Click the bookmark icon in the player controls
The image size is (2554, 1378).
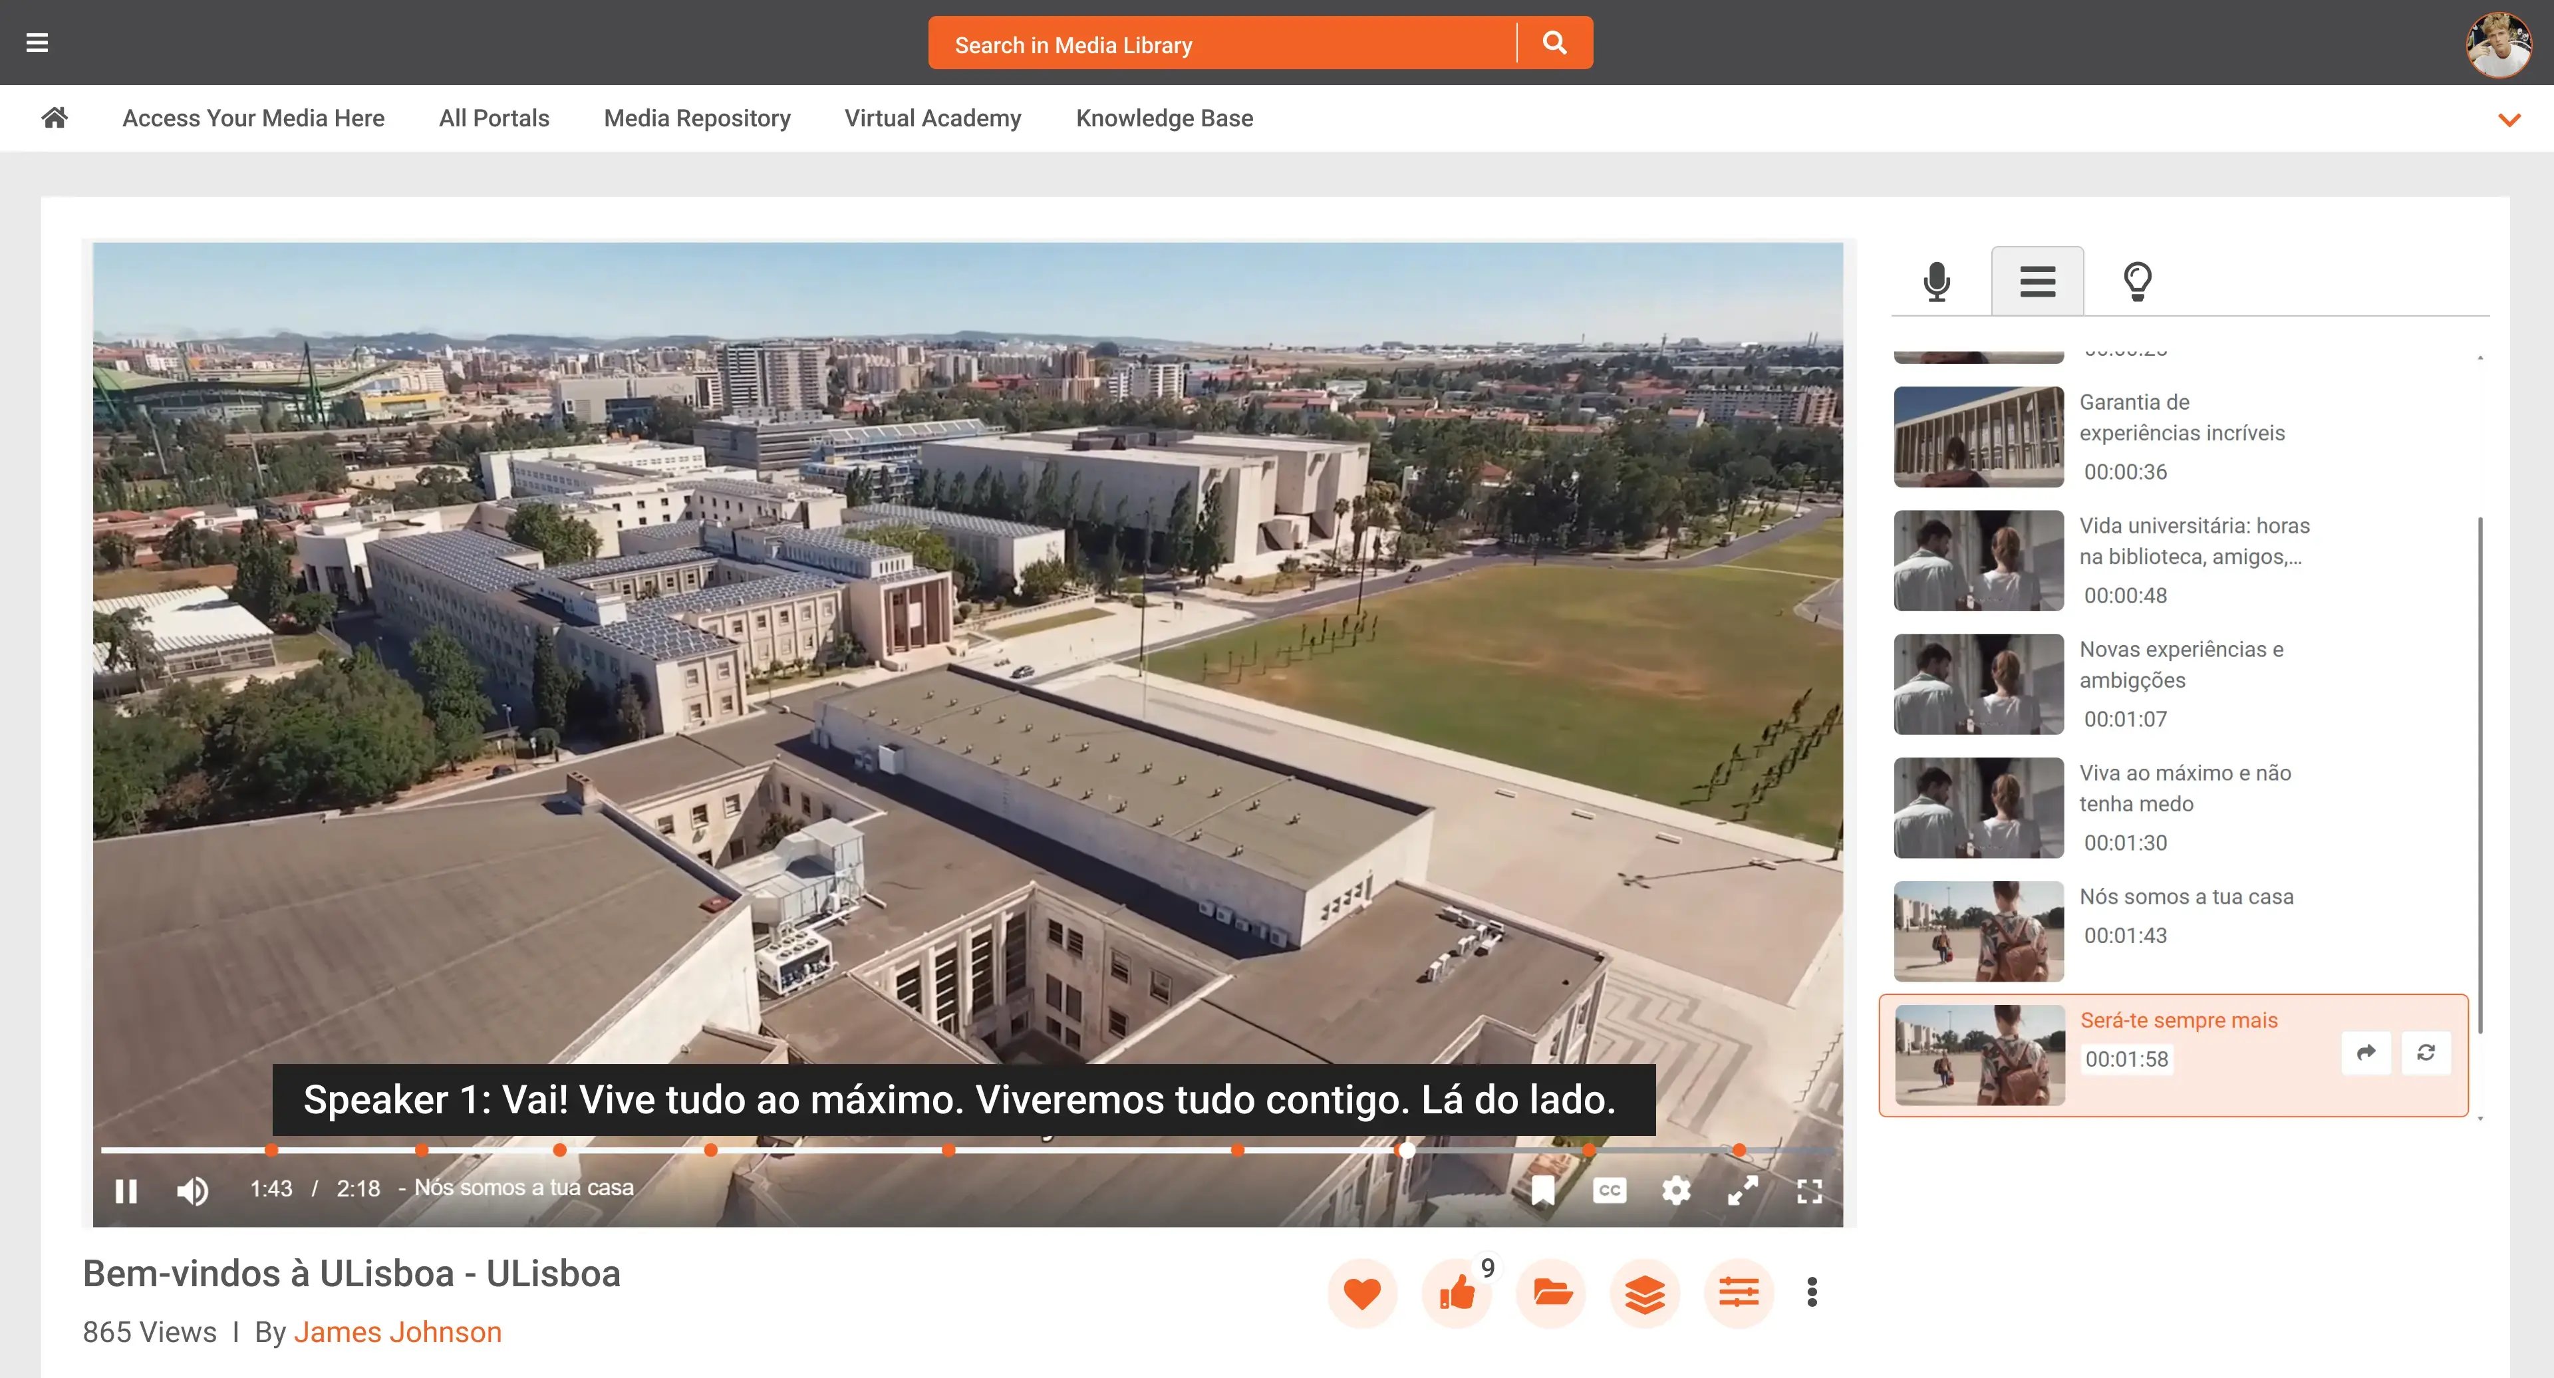click(1542, 1190)
